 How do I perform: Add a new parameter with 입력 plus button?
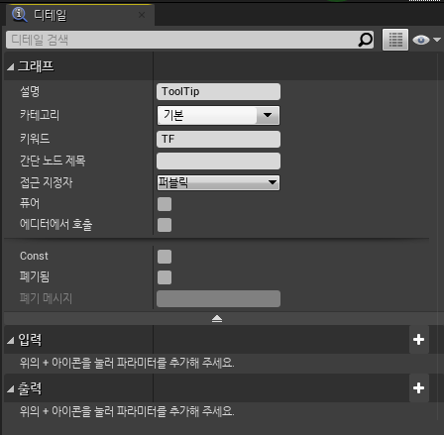click(418, 340)
